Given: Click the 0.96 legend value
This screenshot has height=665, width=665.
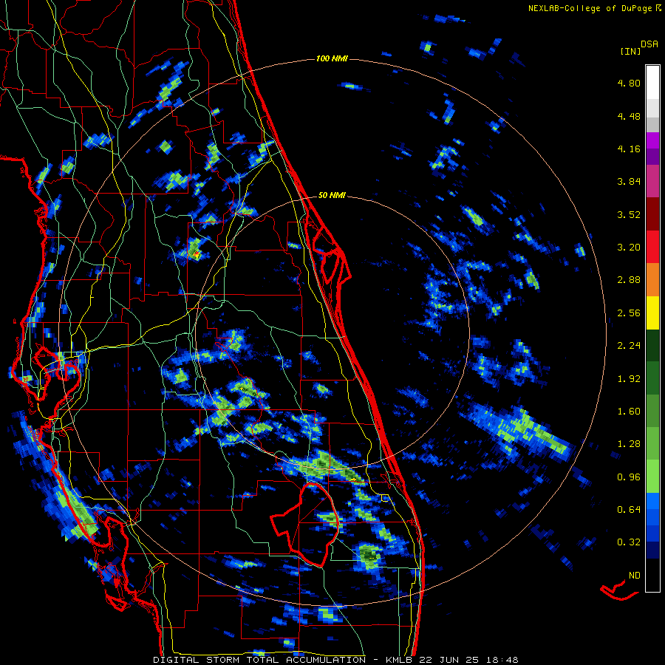Looking at the screenshot, I should (x=629, y=477).
